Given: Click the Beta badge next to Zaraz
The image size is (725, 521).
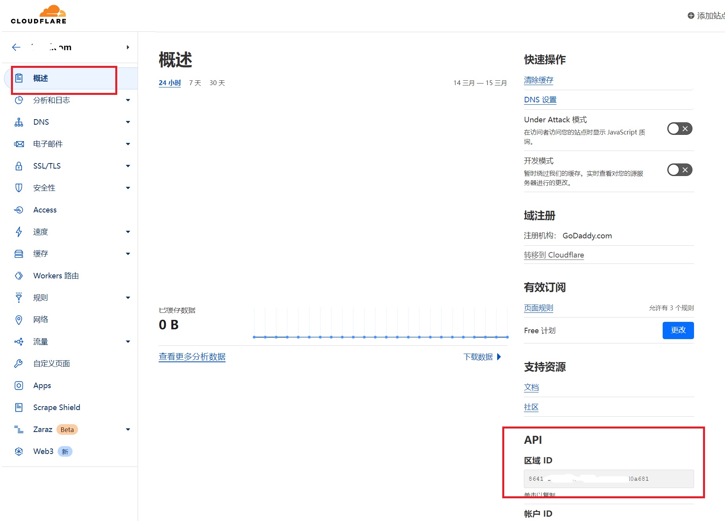Looking at the screenshot, I should 67,430.
